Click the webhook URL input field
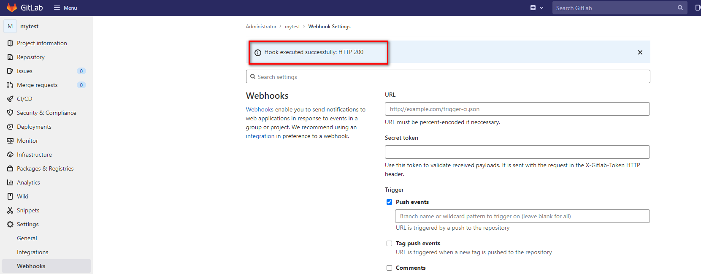This screenshot has width=701, height=274. tap(517, 109)
